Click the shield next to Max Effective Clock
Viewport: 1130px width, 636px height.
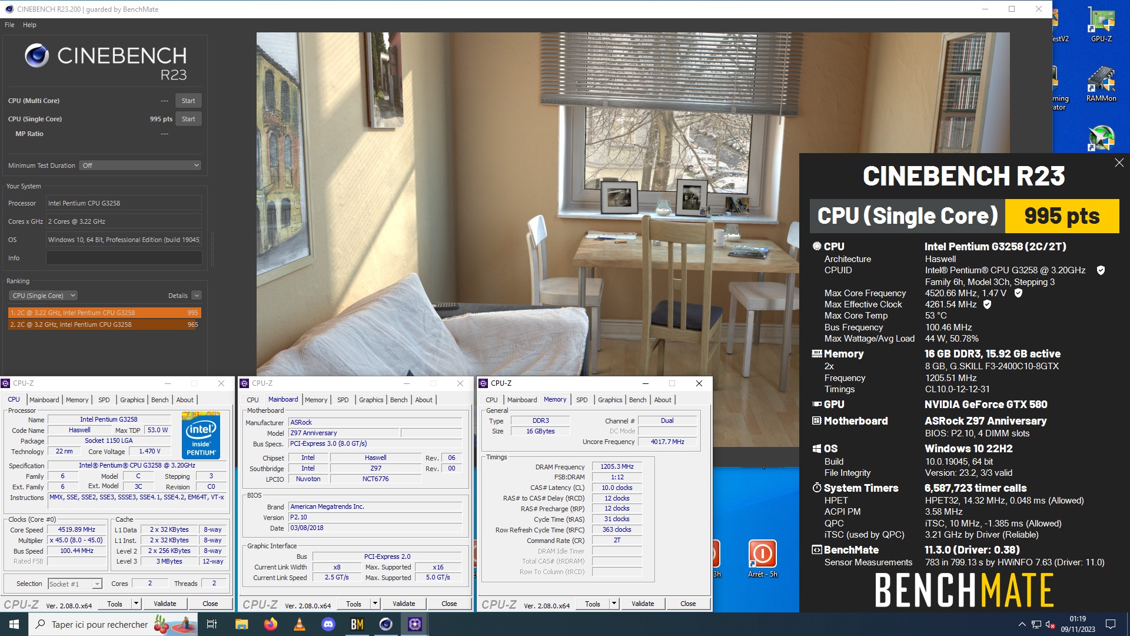point(988,304)
